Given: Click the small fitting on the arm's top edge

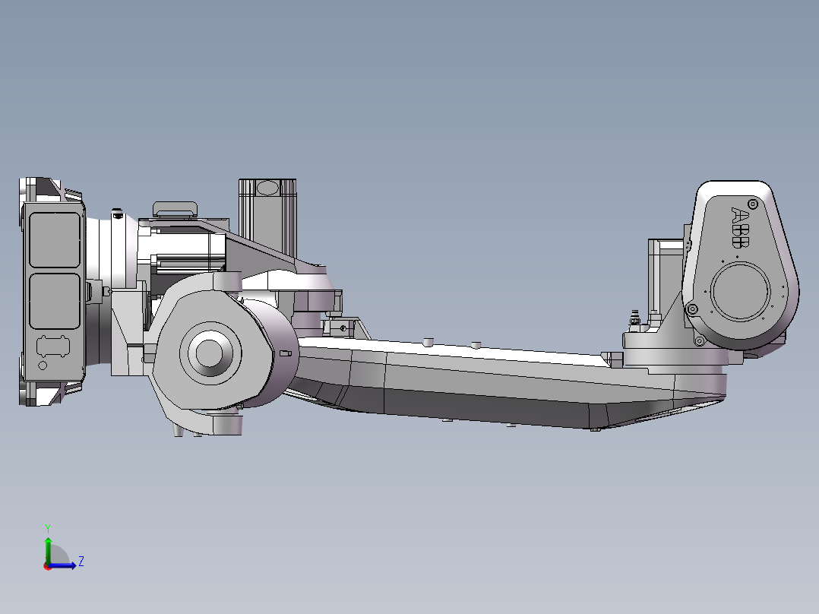Looking at the screenshot, I should 429,341.
